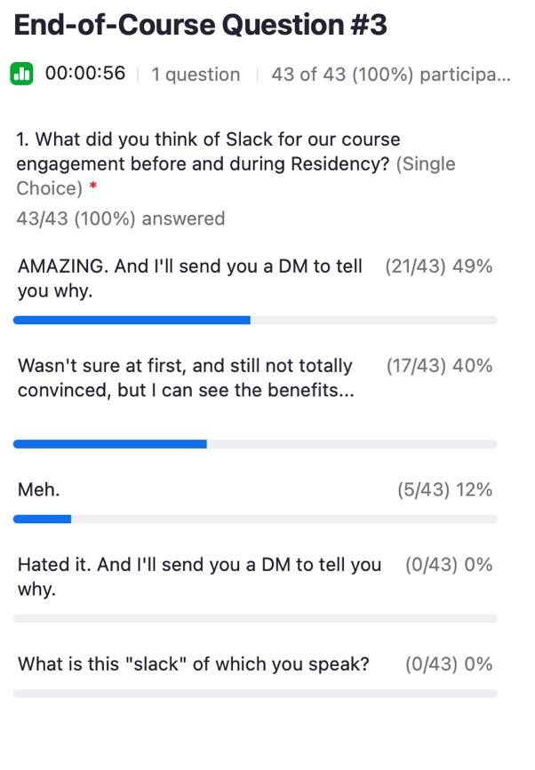Click the 49% progress bar

point(133,319)
